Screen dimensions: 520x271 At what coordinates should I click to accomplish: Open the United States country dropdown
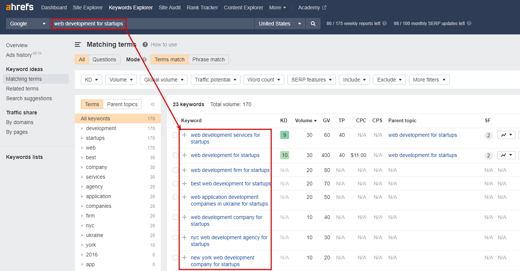tap(280, 24)
